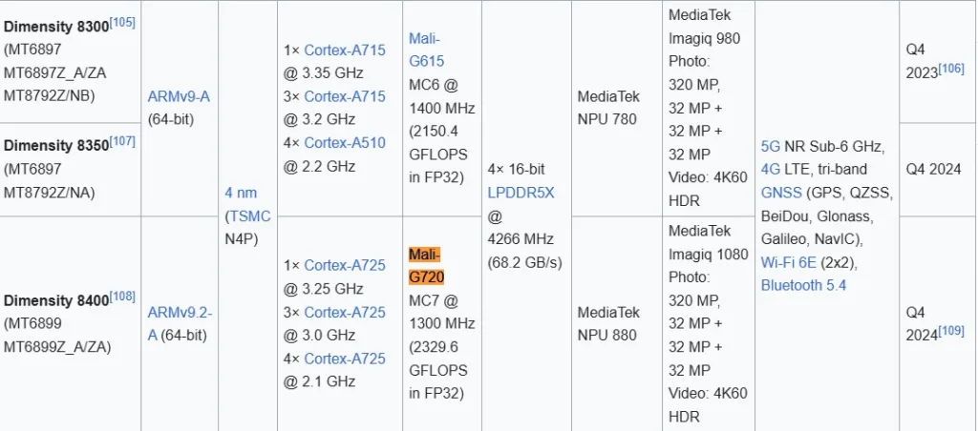Click the 5G link
Image resolution: width=978 pixels, height=431 pixels.
772,146
